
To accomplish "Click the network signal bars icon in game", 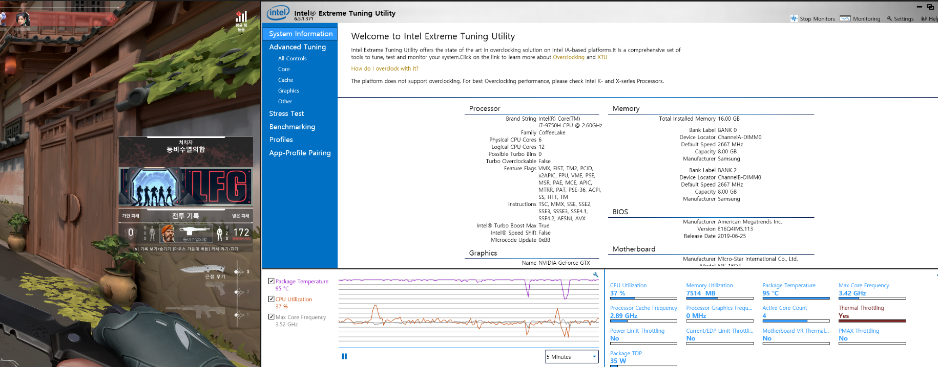I will [241, 17].
